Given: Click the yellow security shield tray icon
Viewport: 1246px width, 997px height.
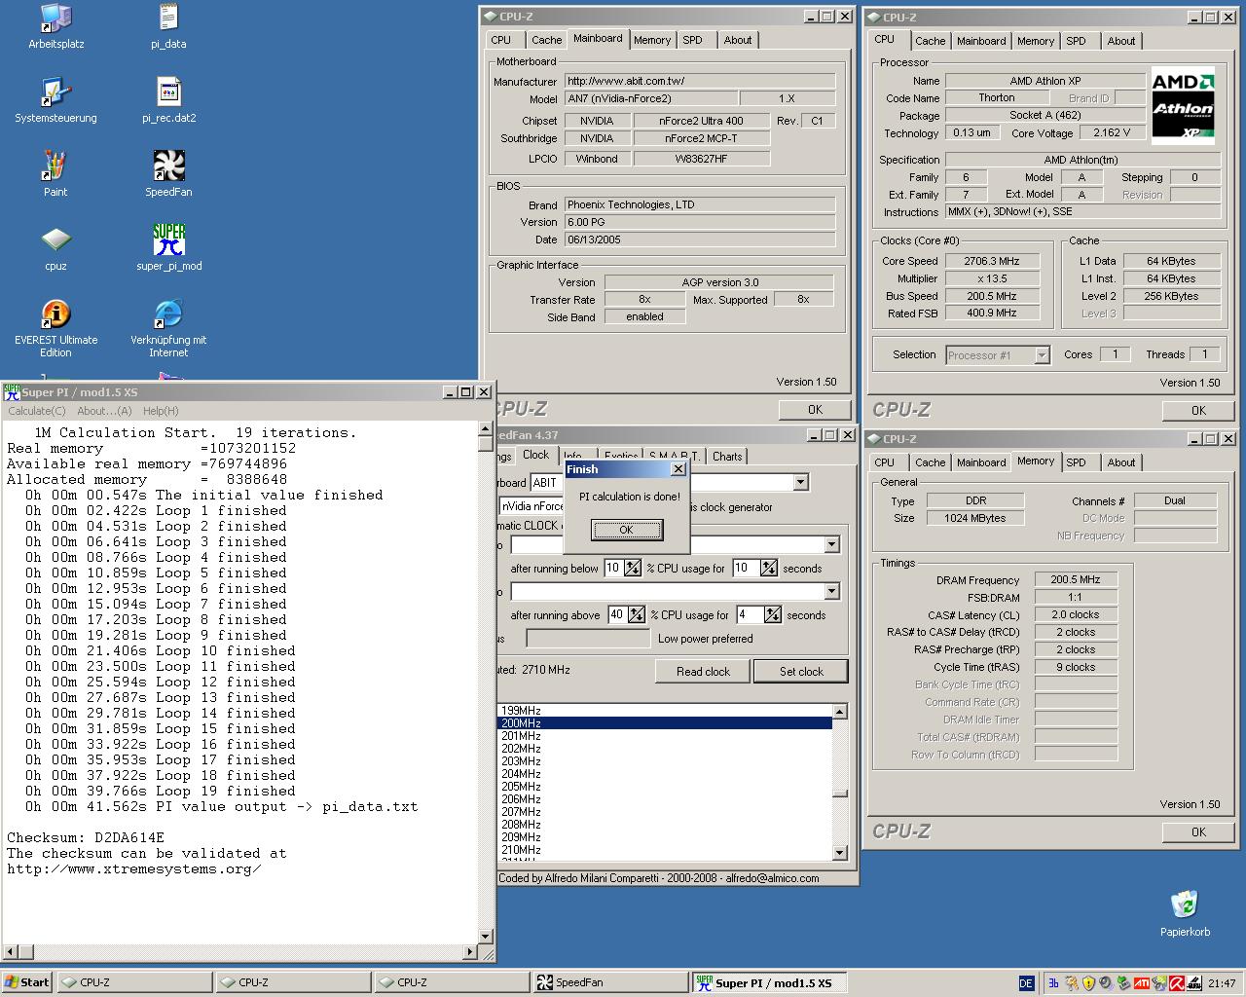Looking at the screenshot, I should tap(1088, 983).
